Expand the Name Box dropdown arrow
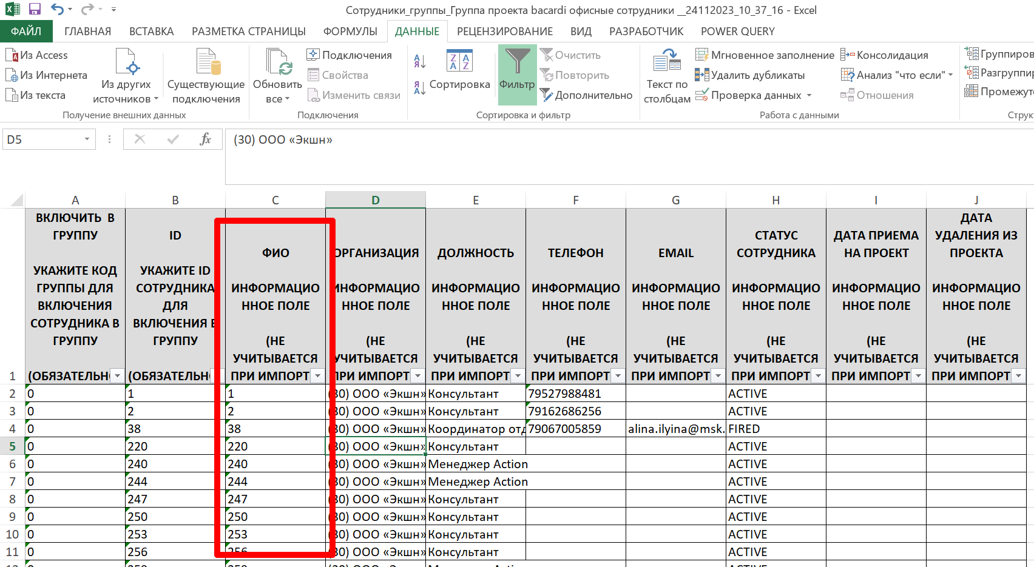This screenshot has width=1034, height=567. (x=87, y=139)
